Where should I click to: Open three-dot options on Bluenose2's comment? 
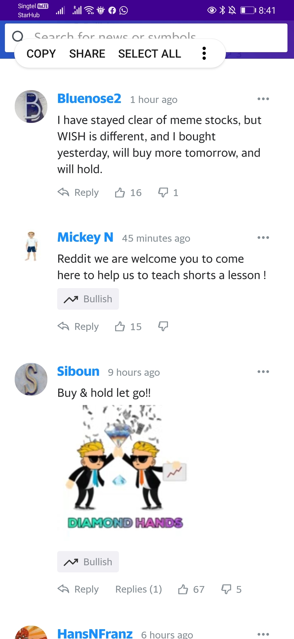[x=263, y=99]
